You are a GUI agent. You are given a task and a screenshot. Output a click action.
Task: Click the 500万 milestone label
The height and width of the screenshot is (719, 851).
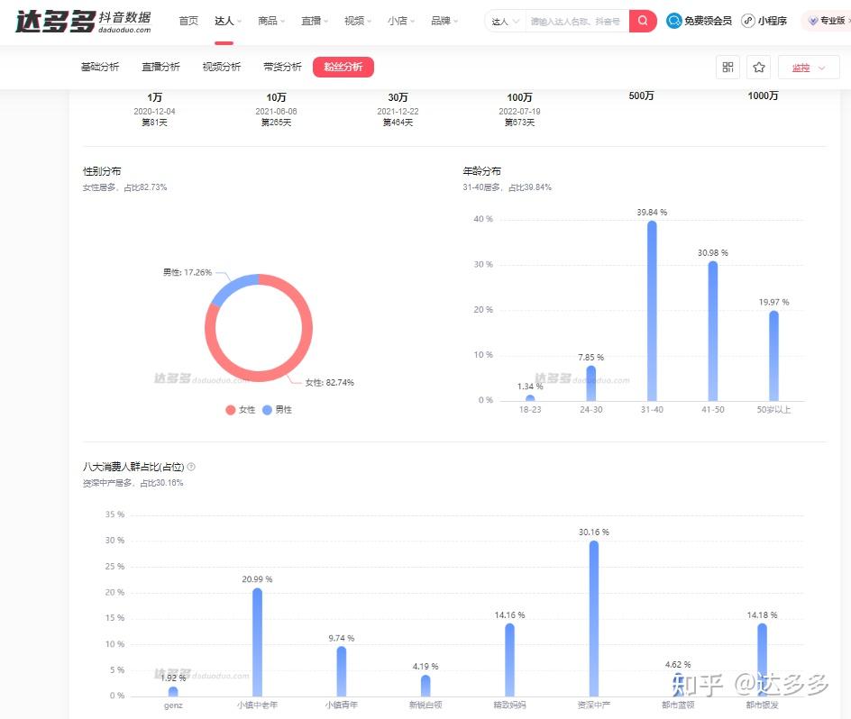point(641,96)
